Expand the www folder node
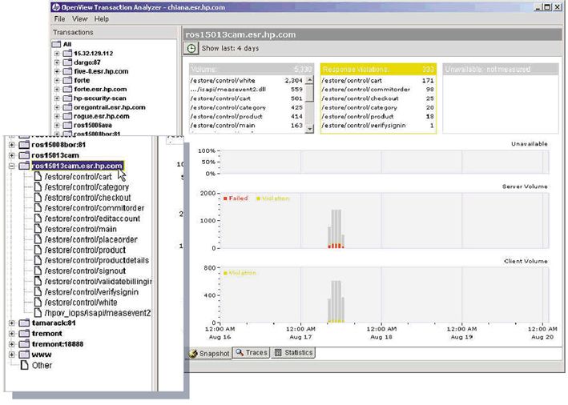The width and height of the screenshot is (568, 405). [12, 355]
